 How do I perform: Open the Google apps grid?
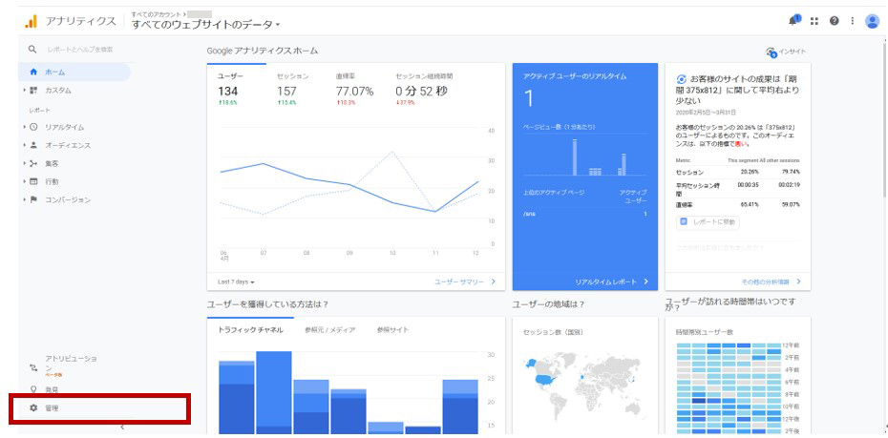click(x=814, y=21)
